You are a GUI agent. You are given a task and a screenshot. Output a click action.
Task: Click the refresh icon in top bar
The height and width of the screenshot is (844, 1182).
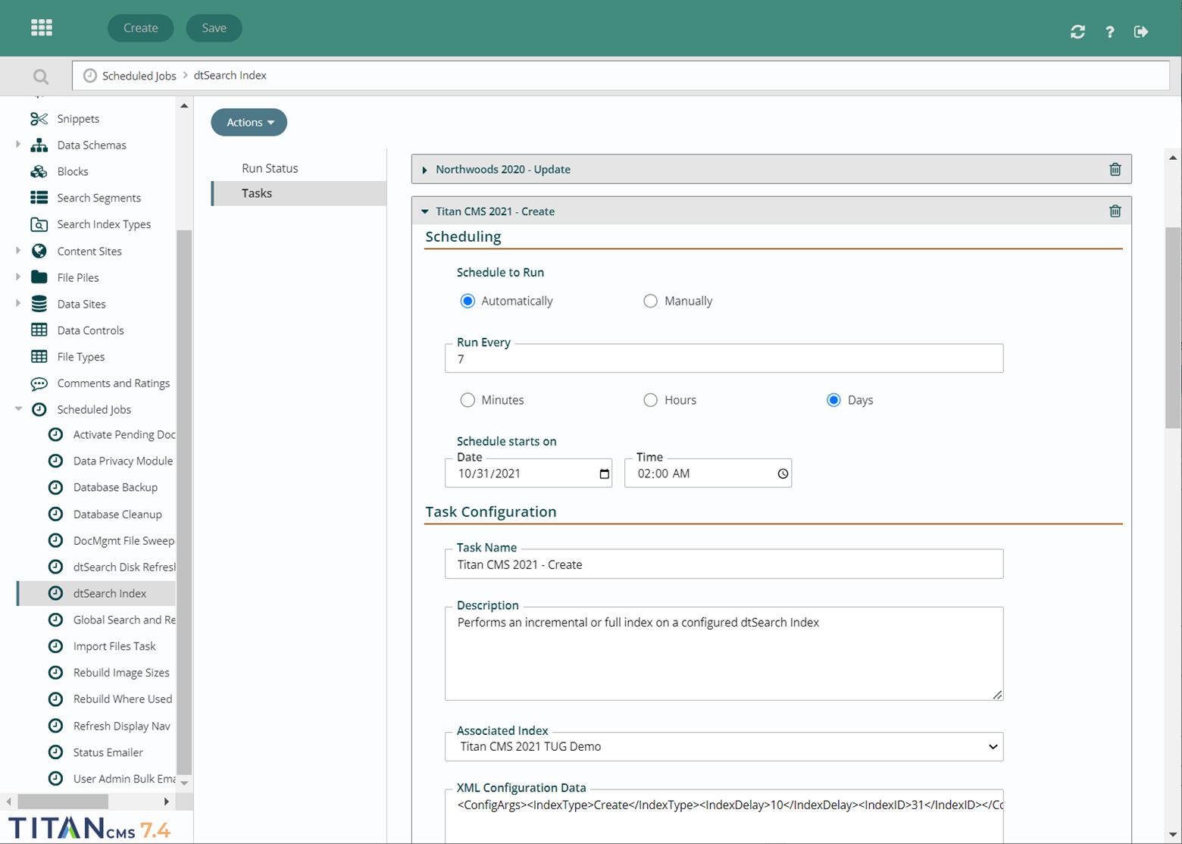pyautogui.click(x=1077, y=32)
